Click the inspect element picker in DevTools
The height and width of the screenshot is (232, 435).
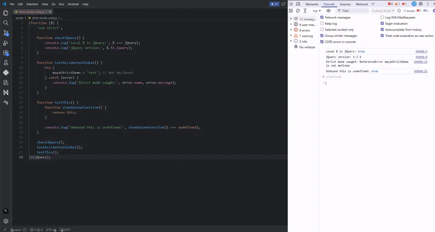291,4
